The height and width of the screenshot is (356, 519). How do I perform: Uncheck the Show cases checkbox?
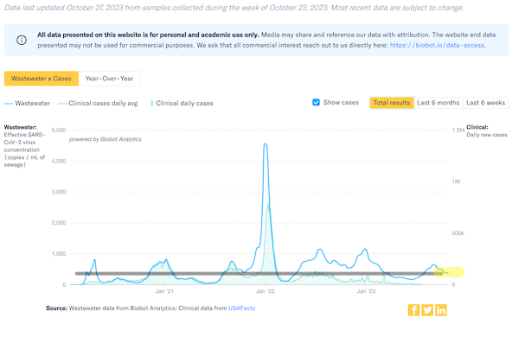click(x=317, y=103)
